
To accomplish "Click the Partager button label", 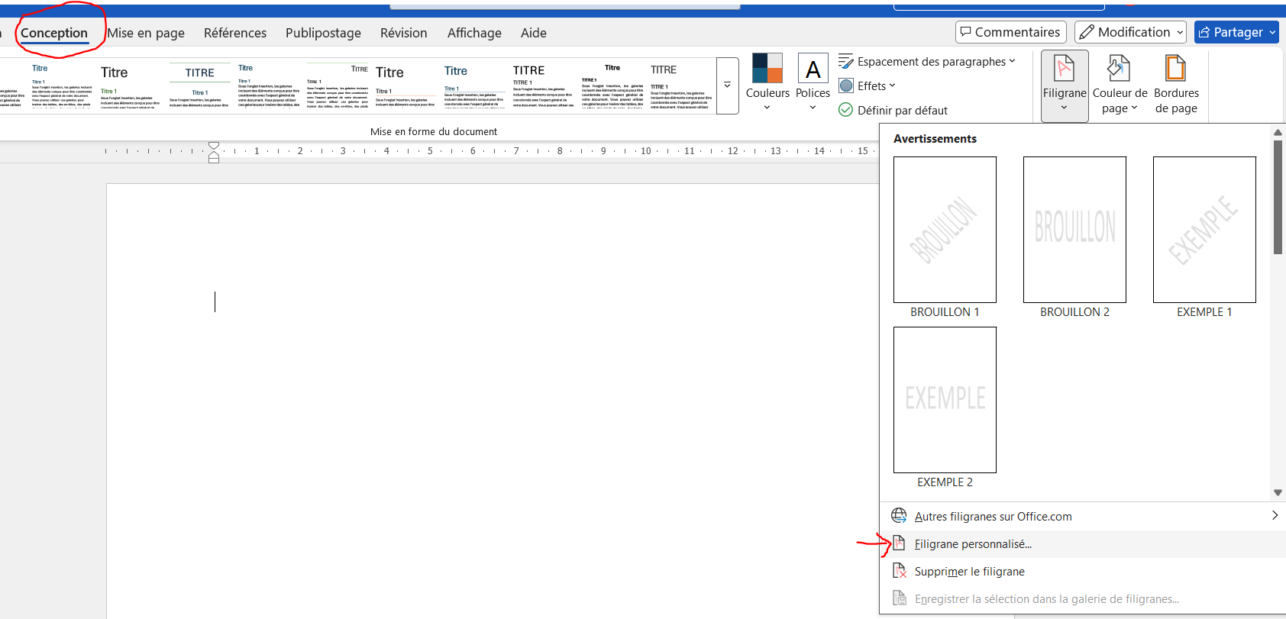I will 1238,32.
